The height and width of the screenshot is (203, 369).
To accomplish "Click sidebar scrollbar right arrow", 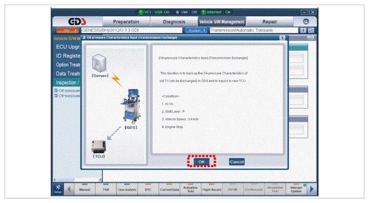I will 100,180.
